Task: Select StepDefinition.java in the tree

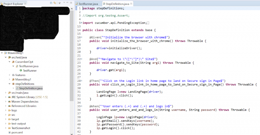Action: click(x=29, y=88)
